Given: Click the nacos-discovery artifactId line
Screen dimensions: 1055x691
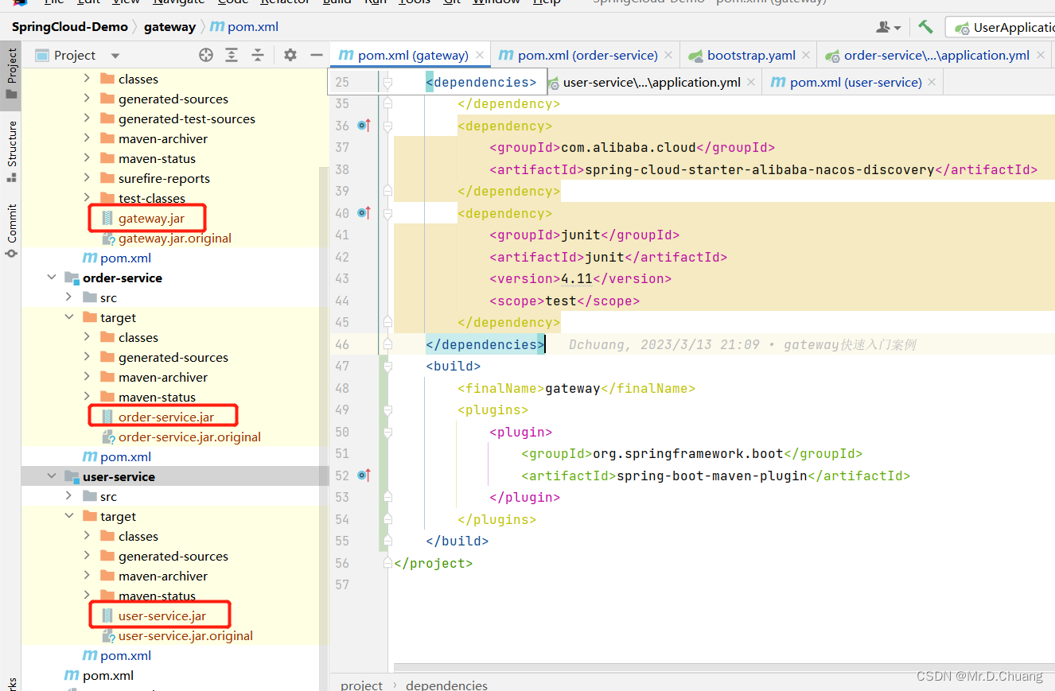Looking at the screenshot, I should pyautogui.click(x=763, y=169).
